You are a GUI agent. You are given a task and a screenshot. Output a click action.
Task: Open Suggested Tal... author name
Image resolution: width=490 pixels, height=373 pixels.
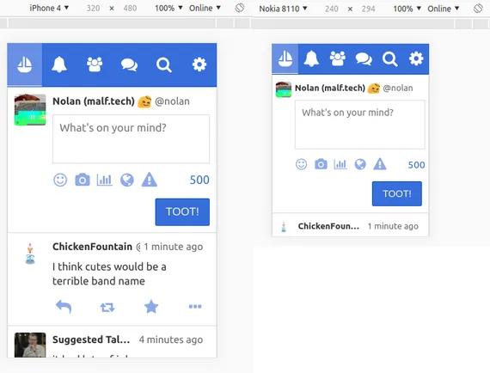point(91,339)
